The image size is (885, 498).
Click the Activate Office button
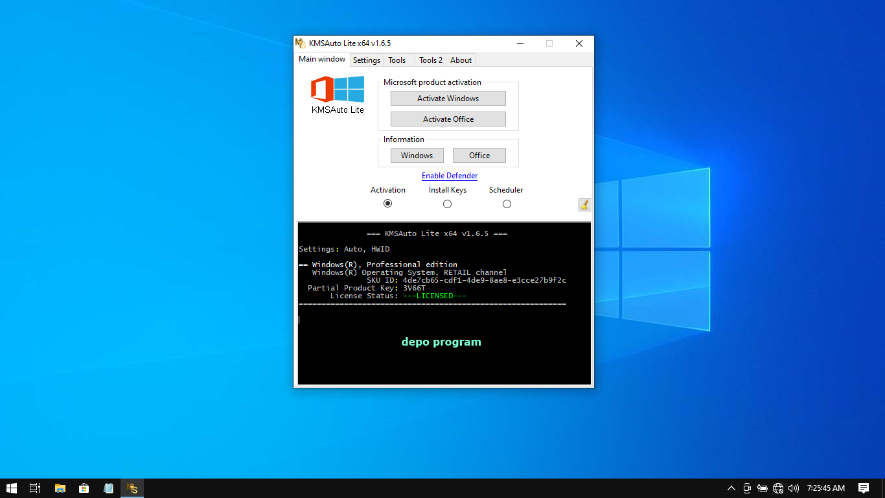448,119
